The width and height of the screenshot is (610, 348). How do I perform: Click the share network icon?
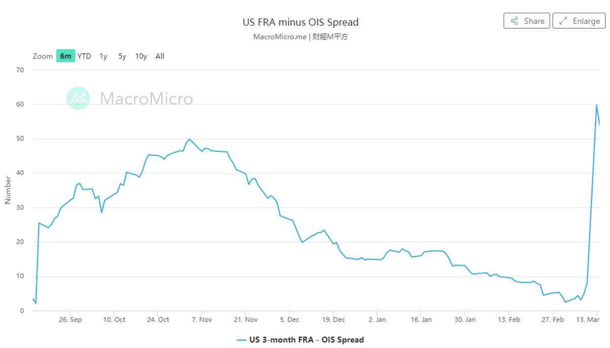coord(514,21)
